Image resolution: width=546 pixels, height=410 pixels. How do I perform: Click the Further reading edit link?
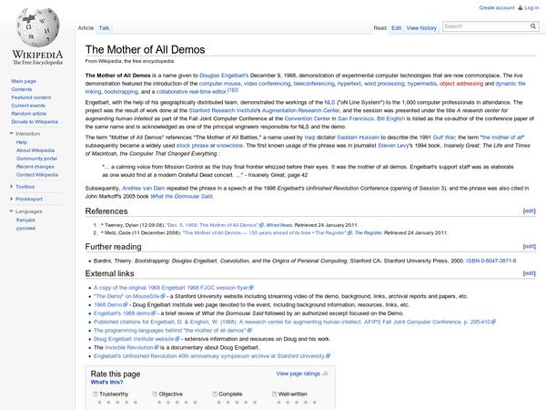tap(530, 247)
